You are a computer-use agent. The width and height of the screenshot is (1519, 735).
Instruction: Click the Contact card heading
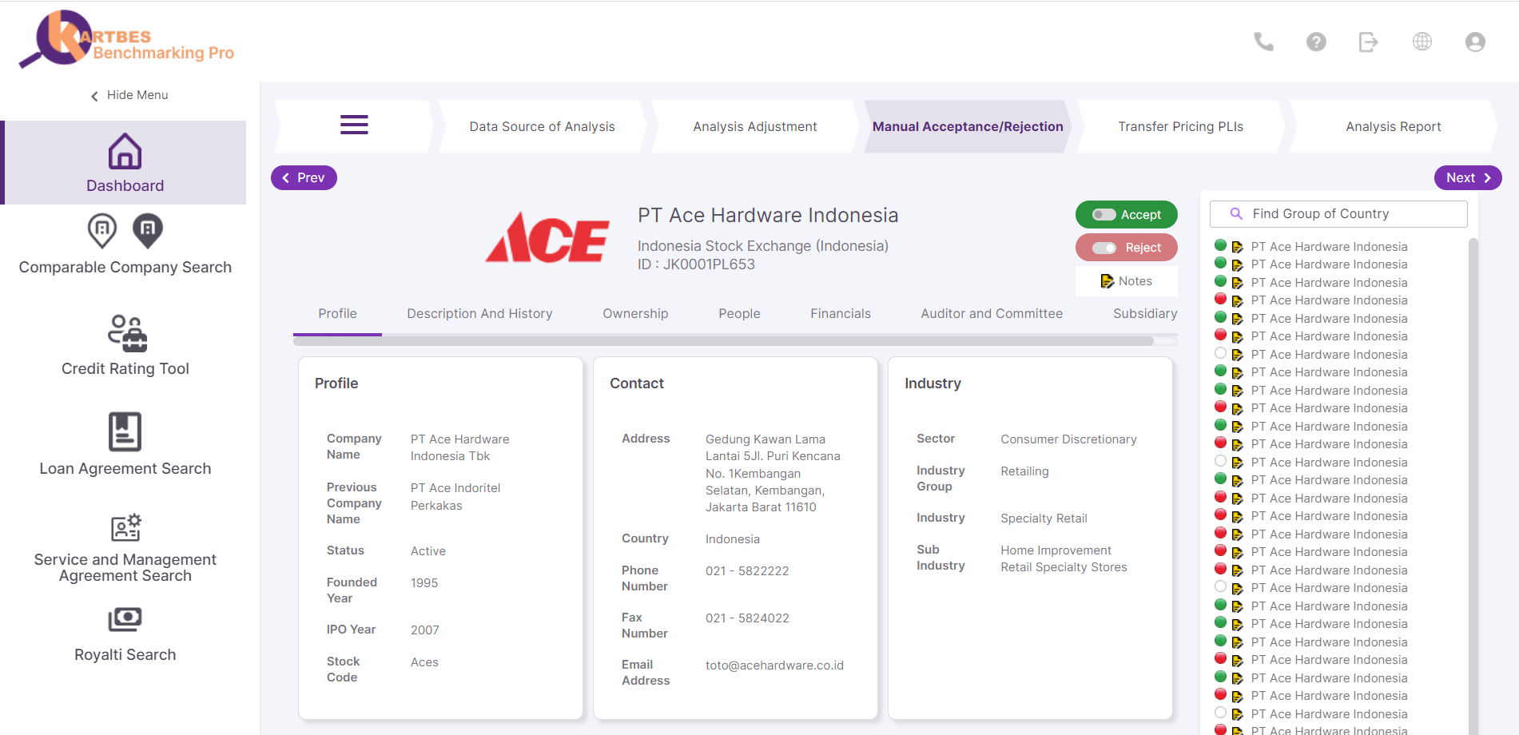[637, 383]
